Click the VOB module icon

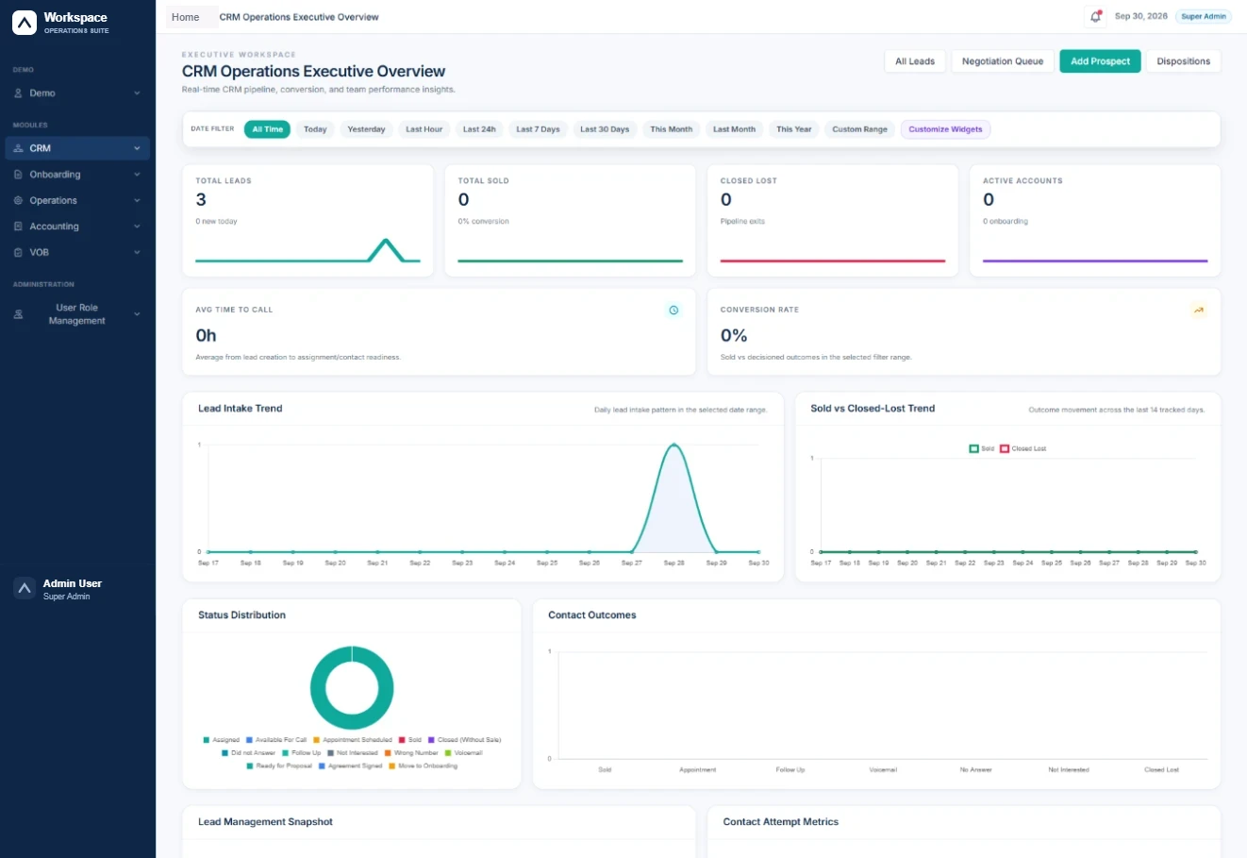(19, 253)
